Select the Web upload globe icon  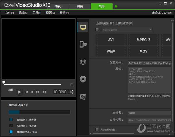pyautogui.click(x=83, y=62)
